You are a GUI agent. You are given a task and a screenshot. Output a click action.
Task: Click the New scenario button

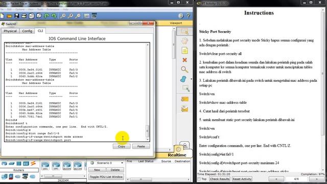point(97,170)
